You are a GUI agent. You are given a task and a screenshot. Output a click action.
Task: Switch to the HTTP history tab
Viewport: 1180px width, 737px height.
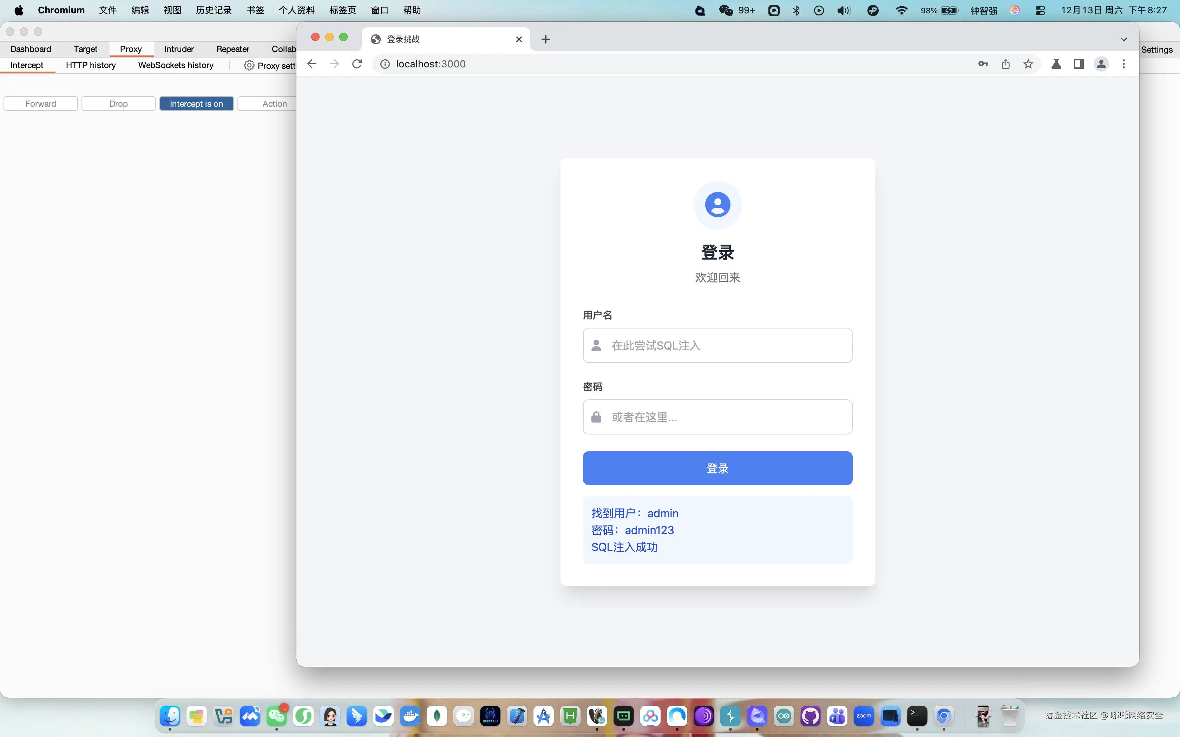91,65
